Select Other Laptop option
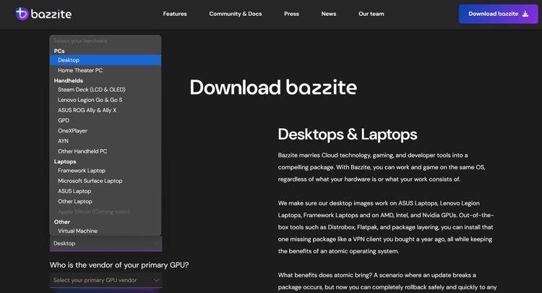The height and width of the screenshot is (293, 542). pos(106,201)
